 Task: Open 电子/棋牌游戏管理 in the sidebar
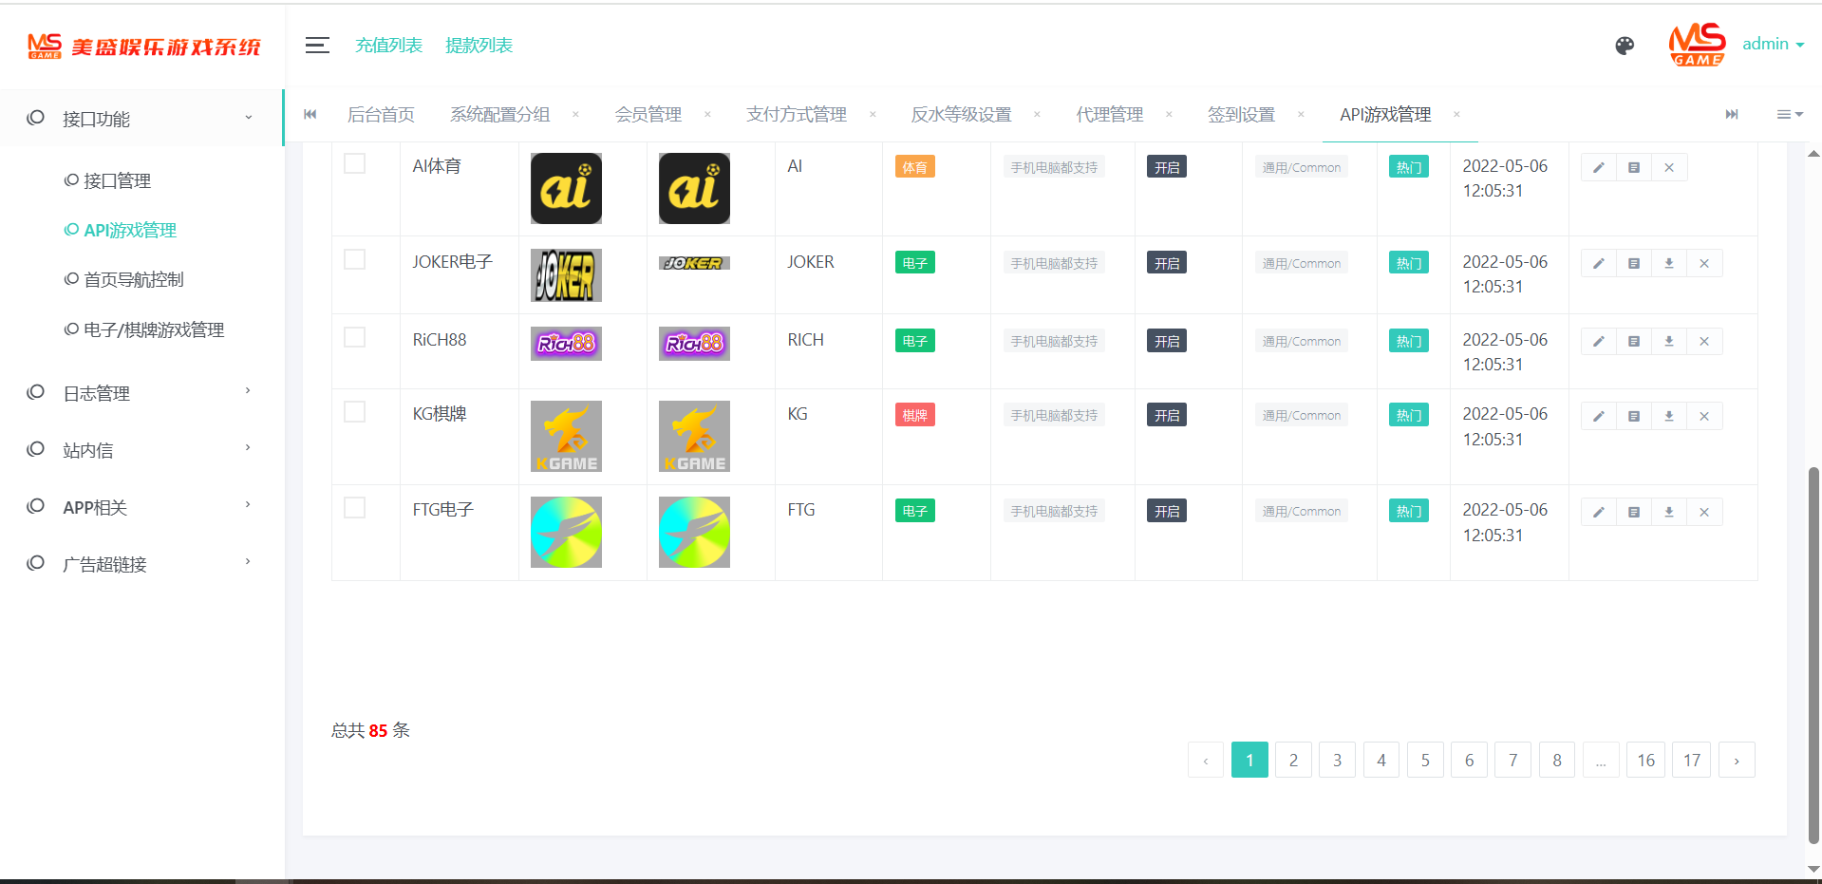tap(153, 329)
